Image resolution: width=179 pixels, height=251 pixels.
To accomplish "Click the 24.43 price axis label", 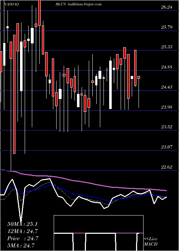I will point(167,87).
